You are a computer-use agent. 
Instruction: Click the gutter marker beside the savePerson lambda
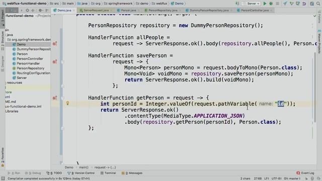[x=55, y=61]
